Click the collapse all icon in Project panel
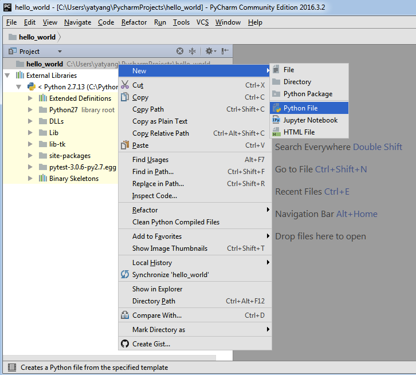 tap(192, 51)
